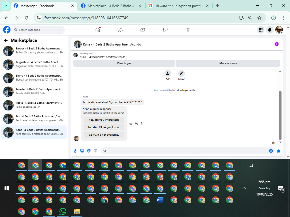This screenshot has height=217, width=290.
Task: Open File Explorer from the taskbar
Action: 76,211
